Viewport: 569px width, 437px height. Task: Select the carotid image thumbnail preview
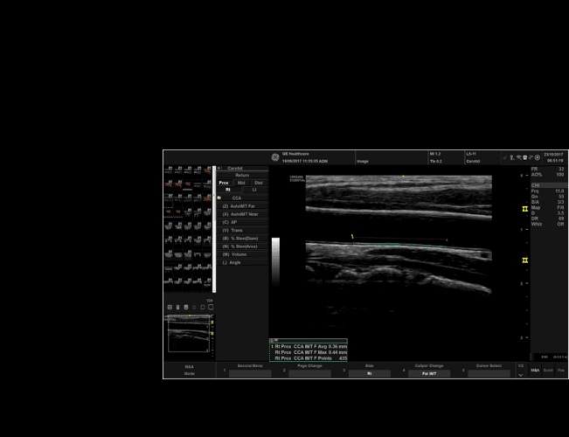tap(189, 334)
